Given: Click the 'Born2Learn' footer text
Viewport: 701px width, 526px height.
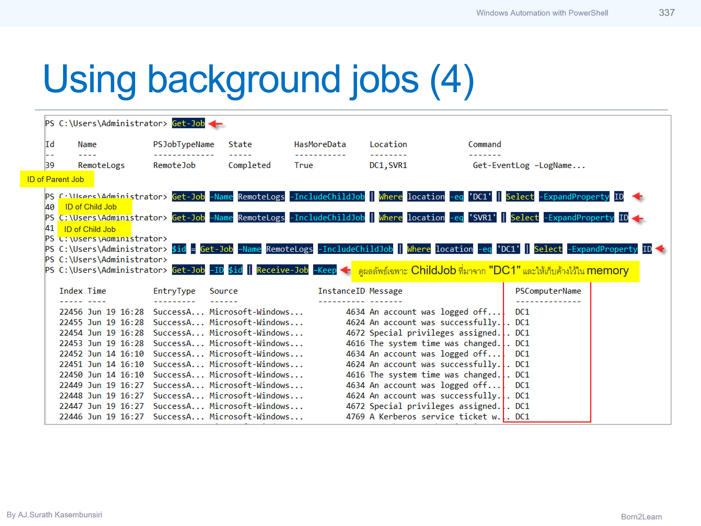Looking at the screenshot, I should point(641,517).
